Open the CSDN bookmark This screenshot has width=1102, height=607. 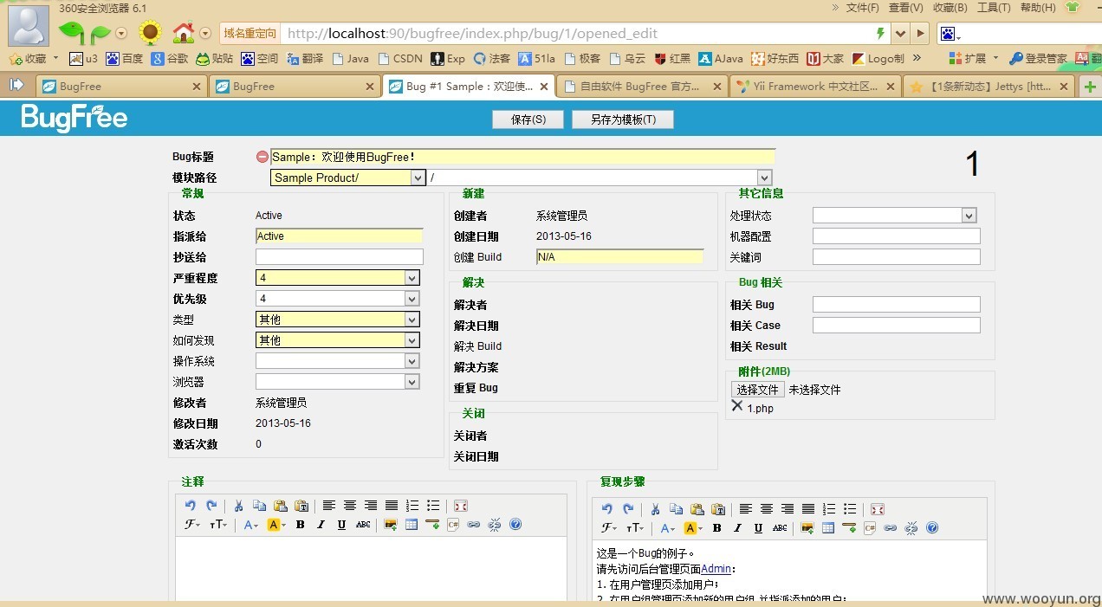(x=401, y=59)
